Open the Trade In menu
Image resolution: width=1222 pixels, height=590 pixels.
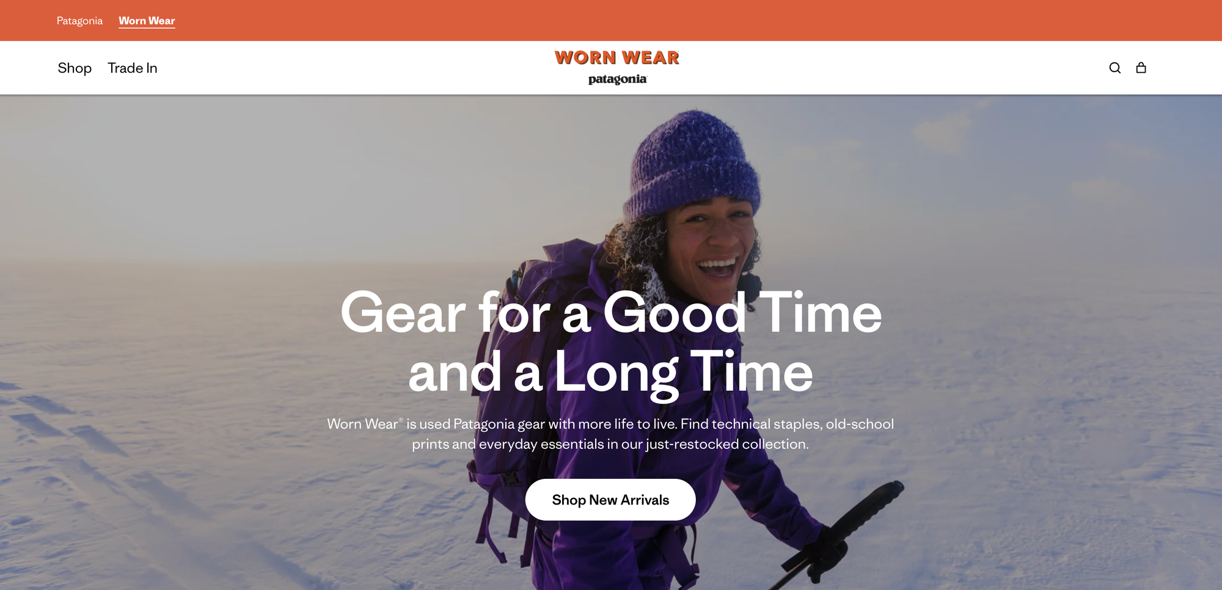[133, 68]
